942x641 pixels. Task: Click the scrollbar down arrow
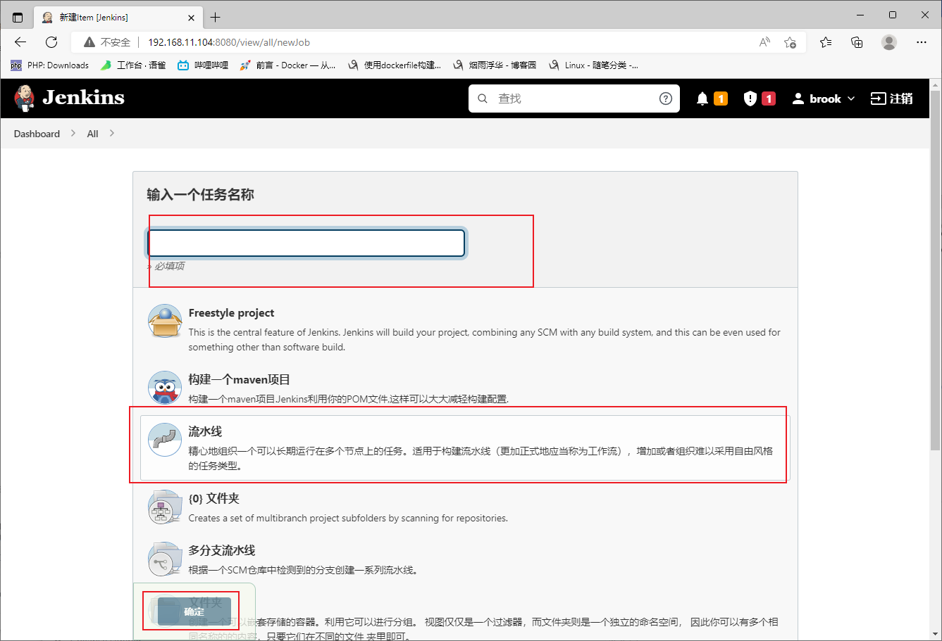coord(935,634)
